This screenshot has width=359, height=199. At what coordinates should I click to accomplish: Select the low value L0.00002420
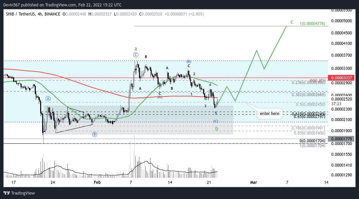[x=125, y=14]
